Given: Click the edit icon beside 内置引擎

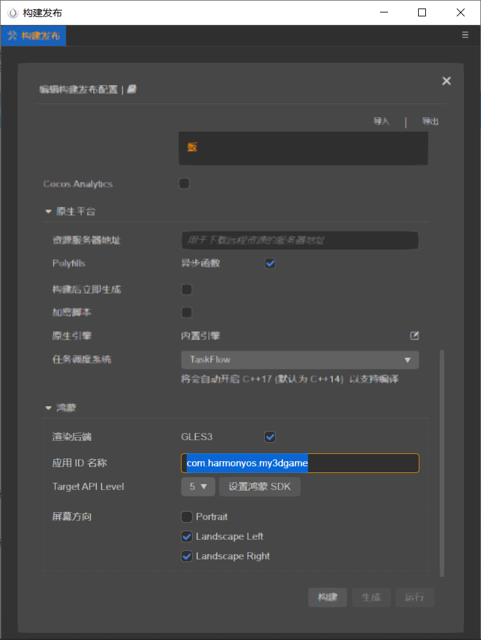Looking at the screenshot, I should 414,335.
